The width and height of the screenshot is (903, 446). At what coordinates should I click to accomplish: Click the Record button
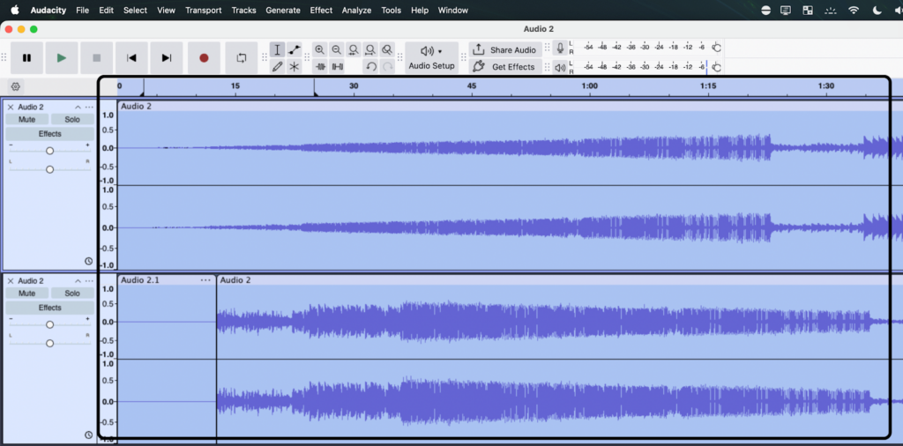204,58
